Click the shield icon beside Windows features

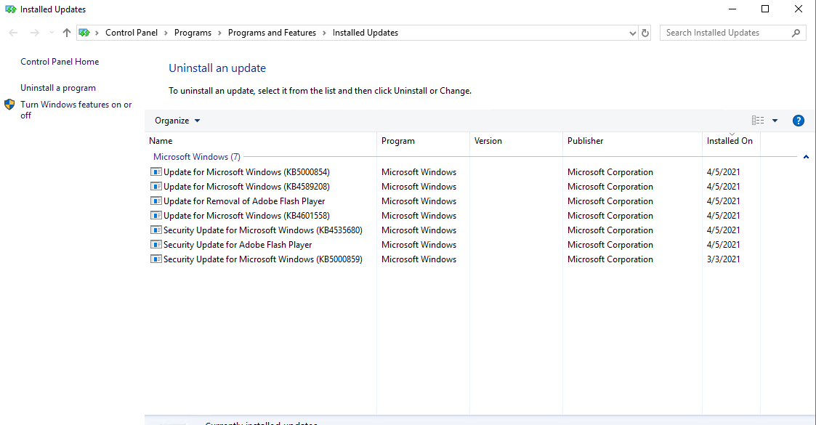point(9,105)
